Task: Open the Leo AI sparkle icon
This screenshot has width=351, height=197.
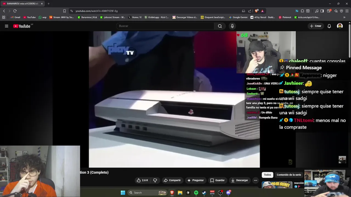Action: tap(336, 11)
